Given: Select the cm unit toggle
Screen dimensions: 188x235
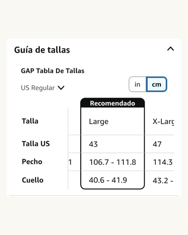Looking at the screenshot, I should 157,85.
